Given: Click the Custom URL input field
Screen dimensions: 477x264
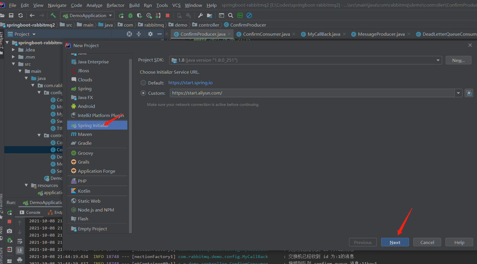Looking at the screenshot, I should (x=312, y=93).
